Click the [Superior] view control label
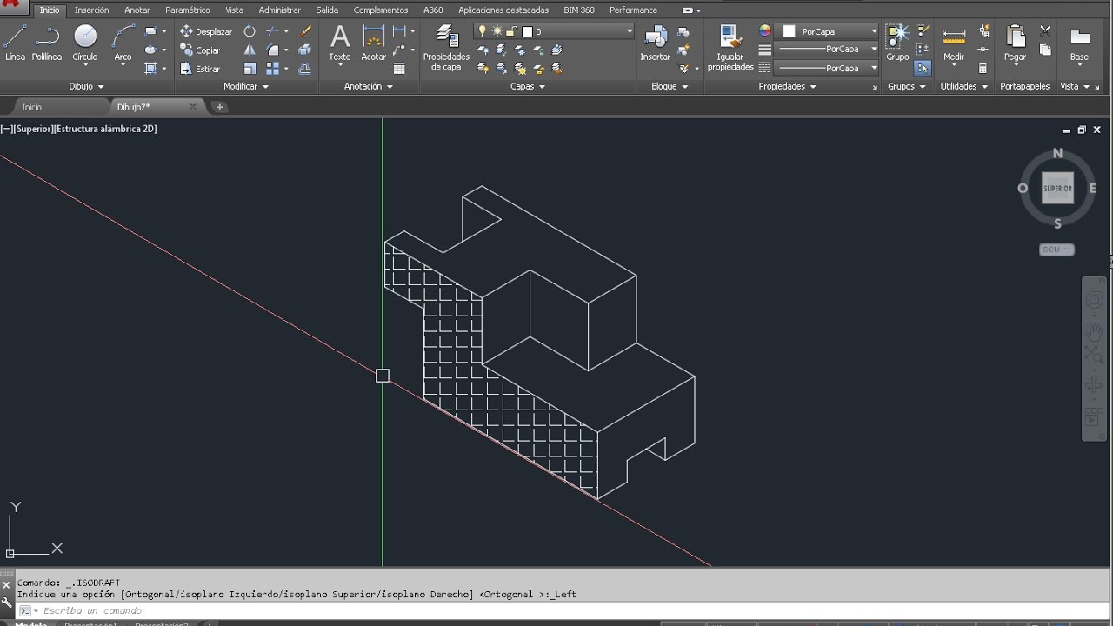The width and height of the screenshot is (1113, 626). pyautogui.click(x=33, y=129)
